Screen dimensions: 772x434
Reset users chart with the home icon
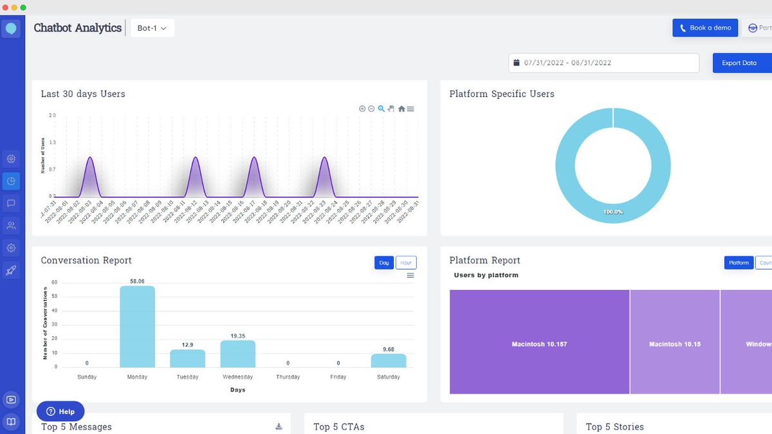click(x=401, y=109)
